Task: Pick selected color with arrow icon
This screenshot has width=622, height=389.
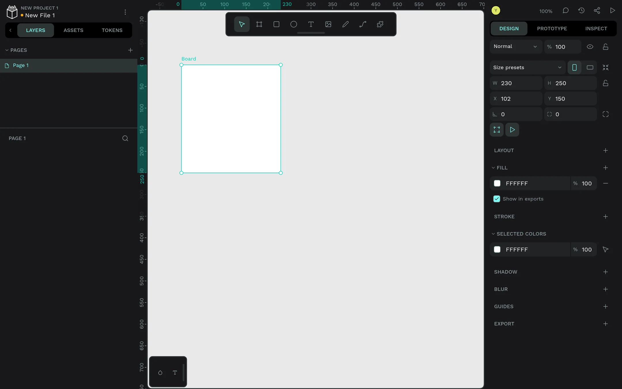Action: [605, 250]
